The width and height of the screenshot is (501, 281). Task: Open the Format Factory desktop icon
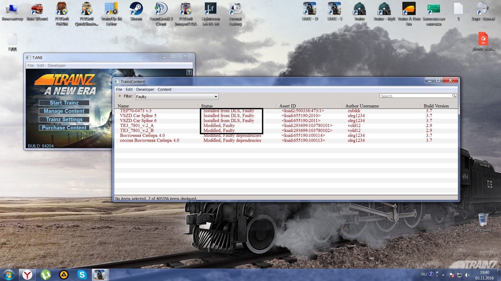(x=235, y=14)
